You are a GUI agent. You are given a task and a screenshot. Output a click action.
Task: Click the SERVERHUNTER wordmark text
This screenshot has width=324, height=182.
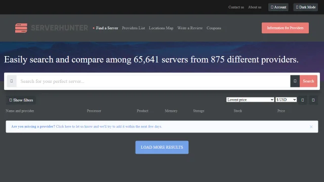60,28
